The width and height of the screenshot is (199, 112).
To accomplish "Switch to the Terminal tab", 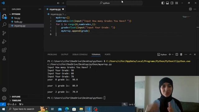I will [96, 54].
